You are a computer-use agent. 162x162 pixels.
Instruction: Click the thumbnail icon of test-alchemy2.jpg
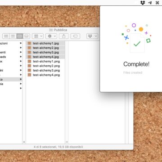pyautogui.click(x=30, y=48)
